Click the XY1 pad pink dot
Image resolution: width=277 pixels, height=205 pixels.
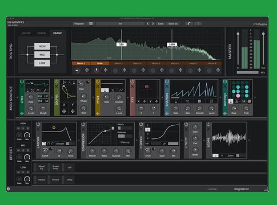pyautogui.click(x=147, y=87)
